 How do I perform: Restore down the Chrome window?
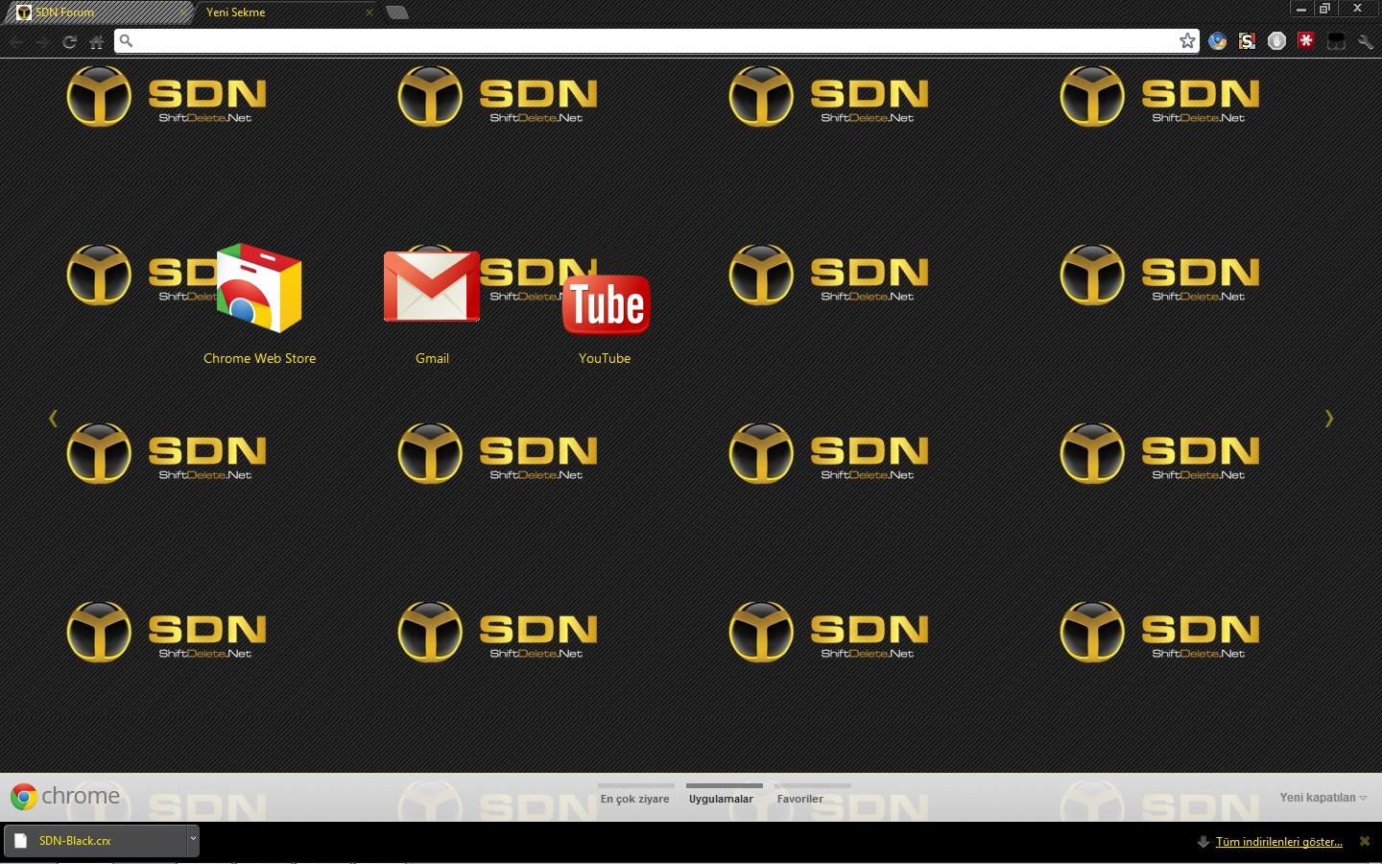[1324, 9]
